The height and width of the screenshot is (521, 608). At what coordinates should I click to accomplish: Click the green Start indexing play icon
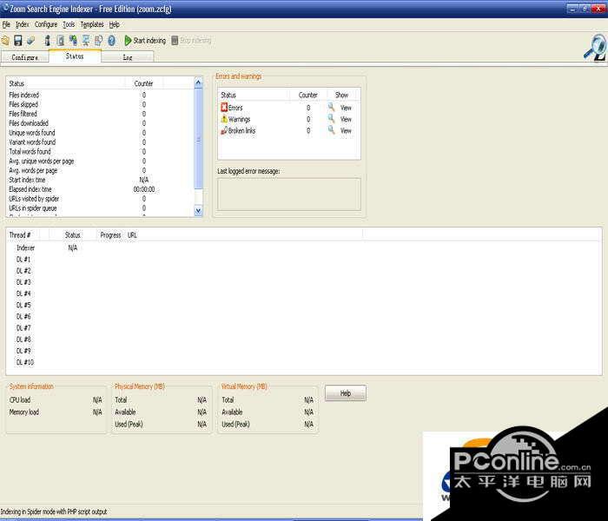point(128,40)
